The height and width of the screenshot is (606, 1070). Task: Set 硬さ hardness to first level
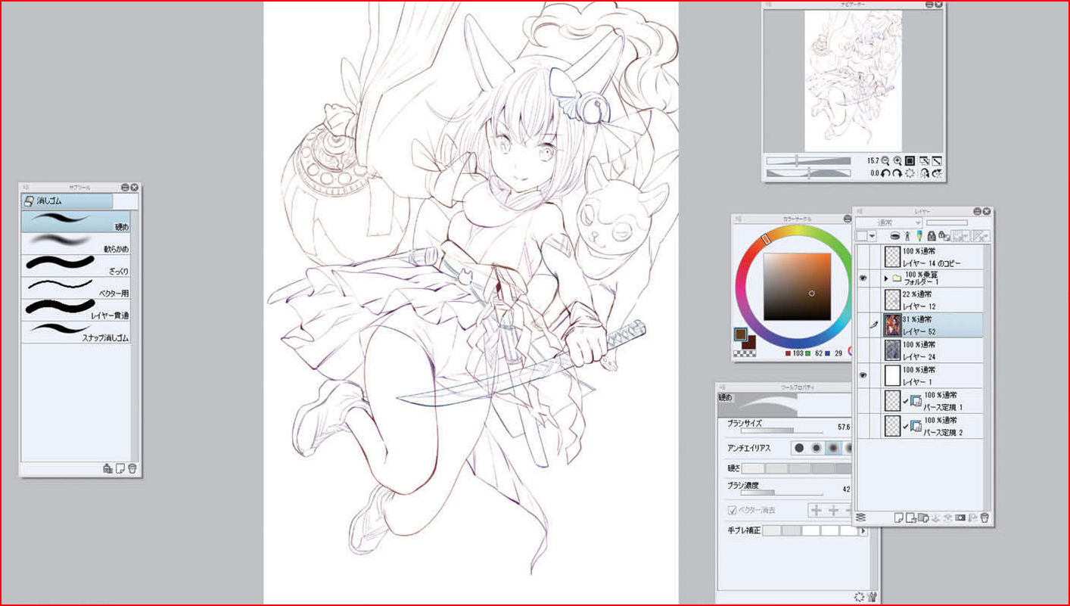[754, 469]
